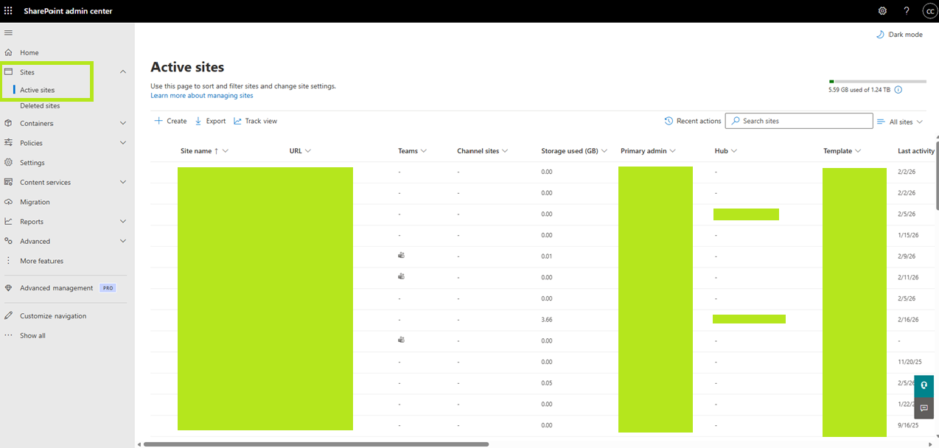
Task: Open the settings gear in header
Action: click(882, 11)
